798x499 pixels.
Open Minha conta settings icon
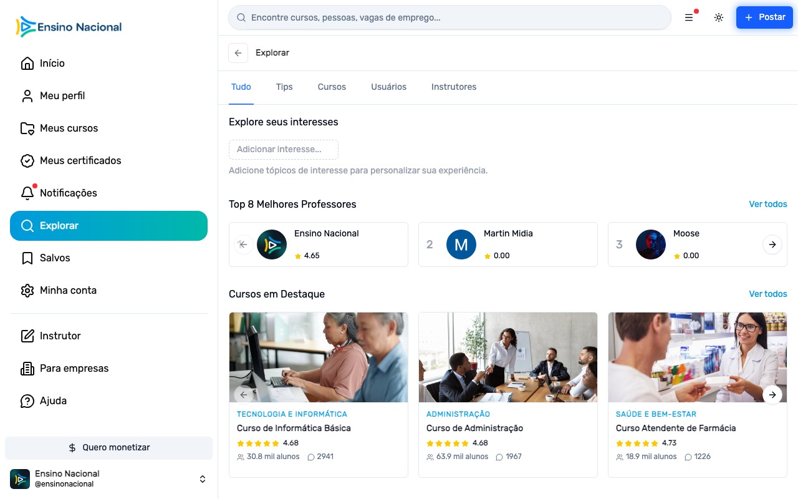coord(27,290)
